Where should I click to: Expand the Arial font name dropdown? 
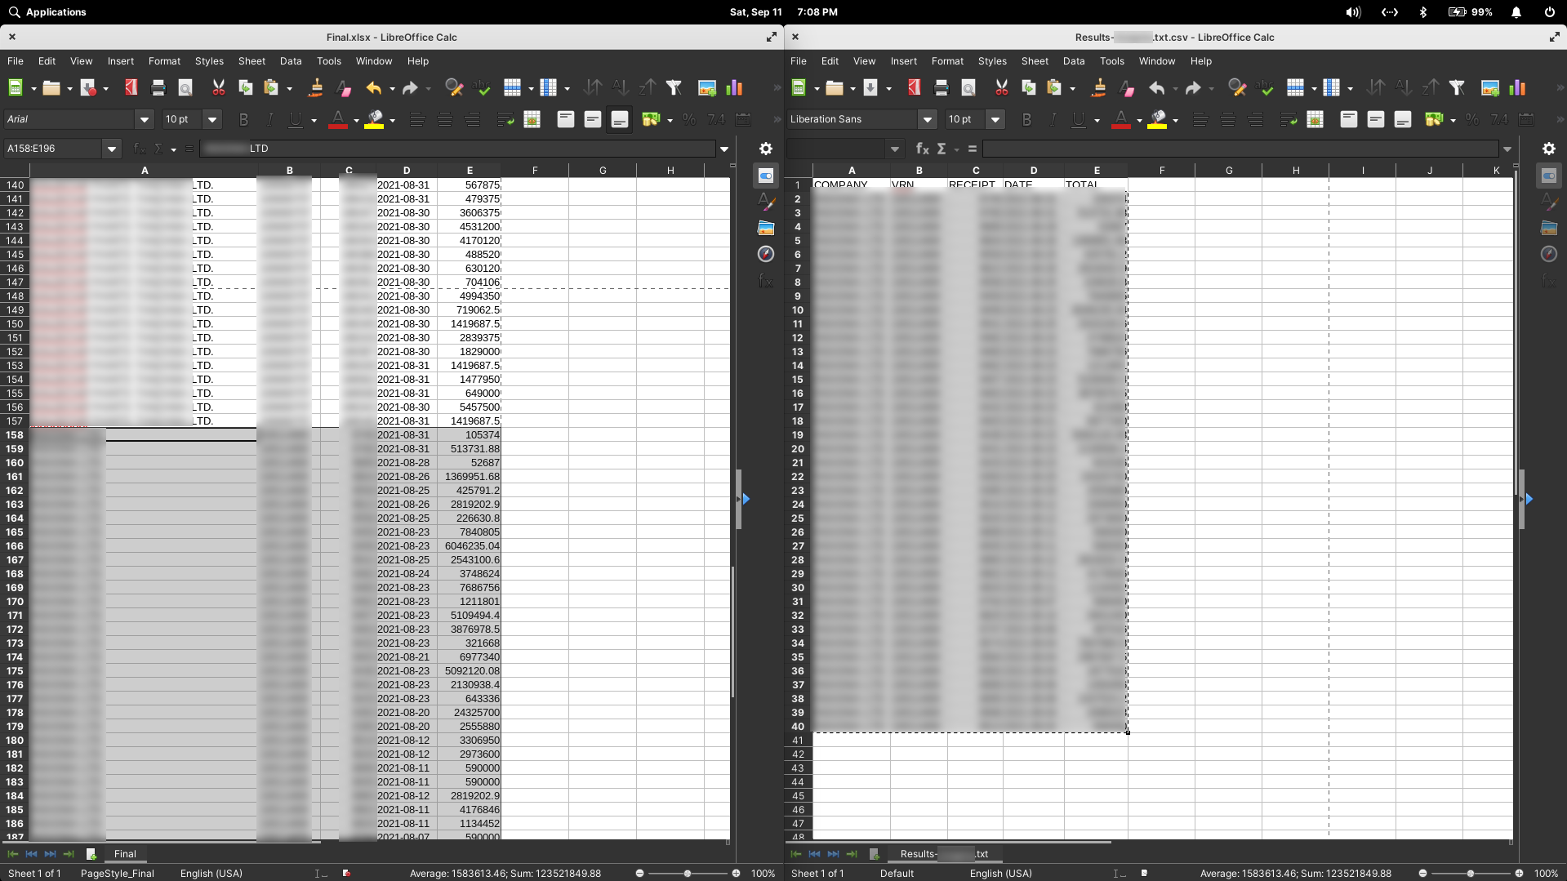[x=145, y=120]
